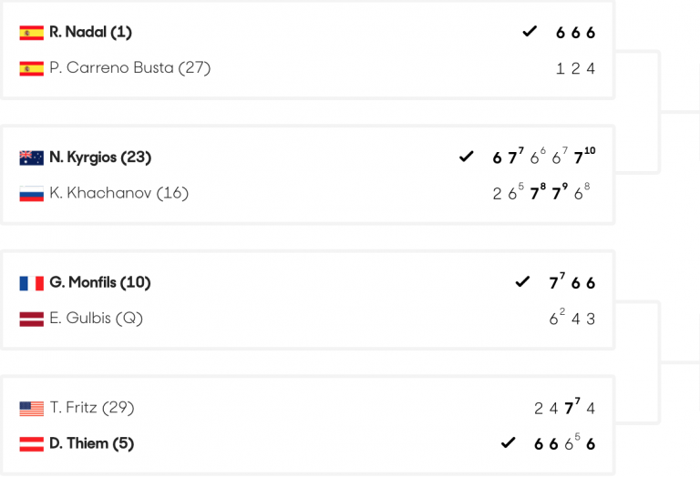Click the winner checkmark on Monfils's row
The height and width of the screenshot is (477, 700).
(x=522, y=282)
